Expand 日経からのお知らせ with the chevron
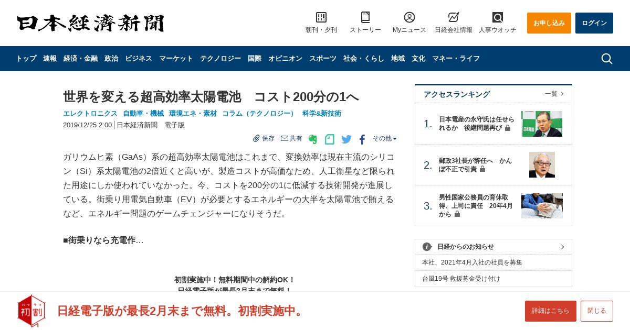The height and width of the screenshot is (330, 630). [562, 247]
